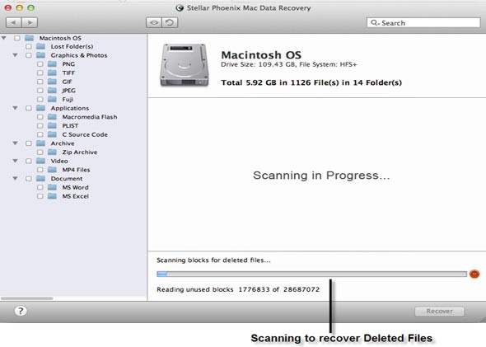Click the eye preview icon in toolbar

click(x=154, y=22)
